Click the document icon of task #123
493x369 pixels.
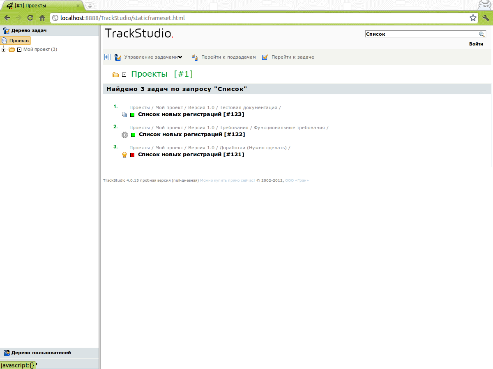(x=124, y=115)
